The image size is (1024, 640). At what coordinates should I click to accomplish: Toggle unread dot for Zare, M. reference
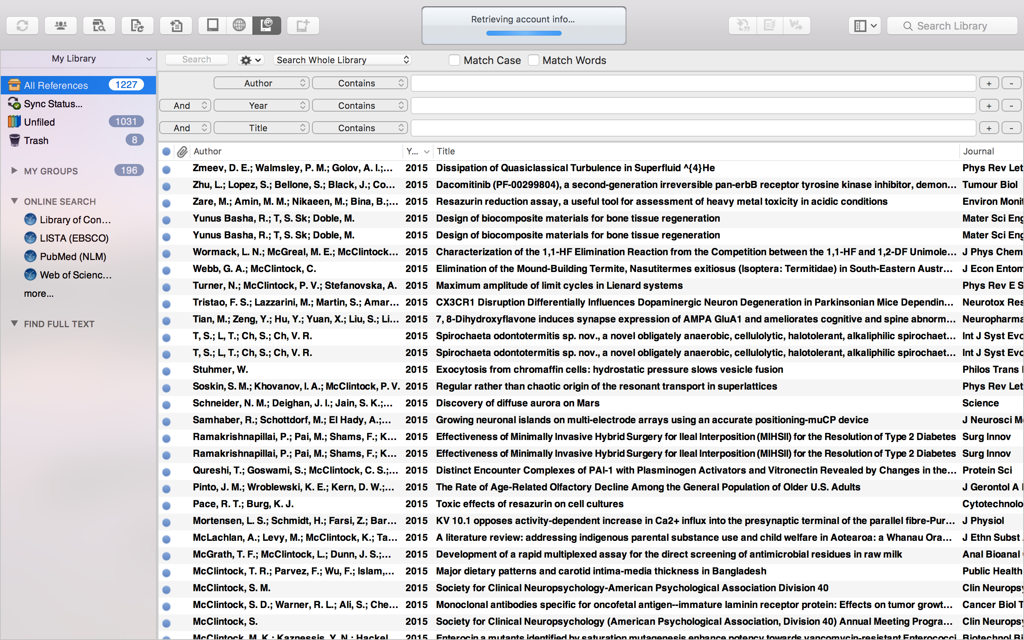[x=166, y=203]
